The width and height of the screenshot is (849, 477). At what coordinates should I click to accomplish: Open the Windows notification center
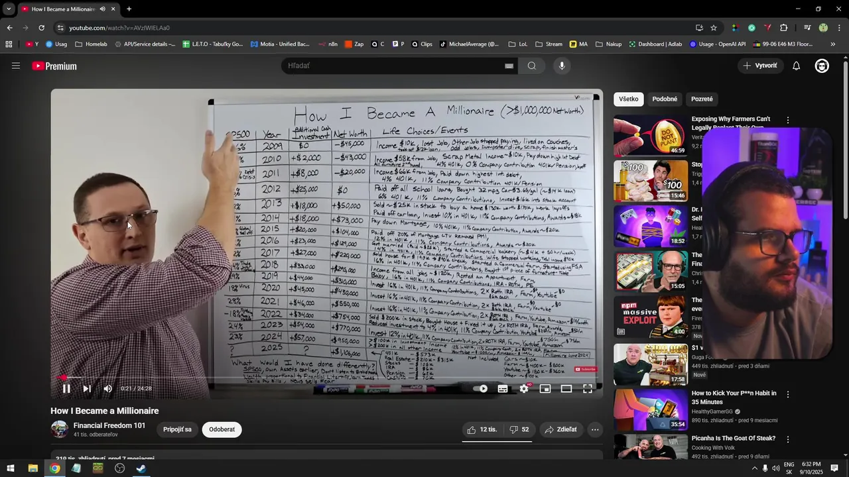(834, 468)
